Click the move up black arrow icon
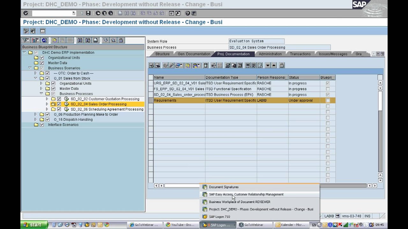 (274, 66)
